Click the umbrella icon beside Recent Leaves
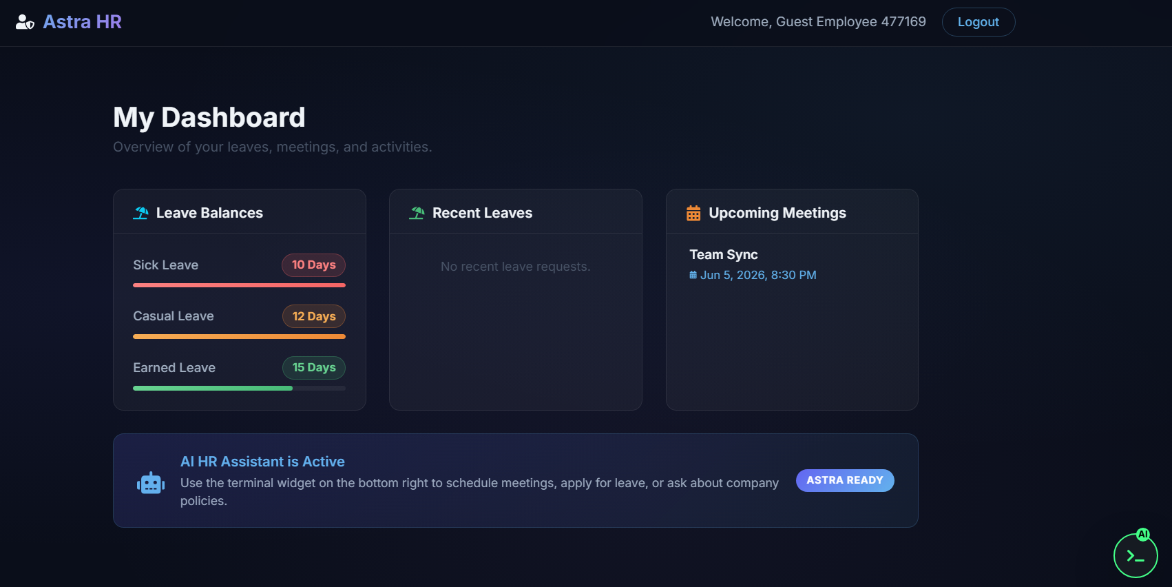The height and width of the screenshot is (587, 1172). point(417,213)
